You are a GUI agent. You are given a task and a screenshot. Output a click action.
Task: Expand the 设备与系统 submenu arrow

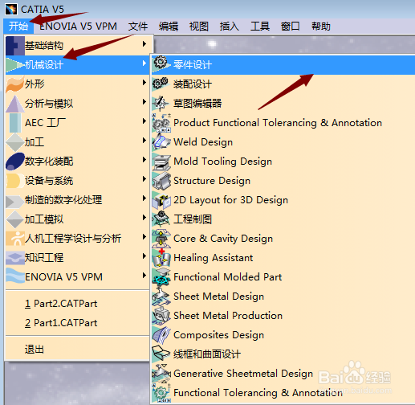point(144,178)
